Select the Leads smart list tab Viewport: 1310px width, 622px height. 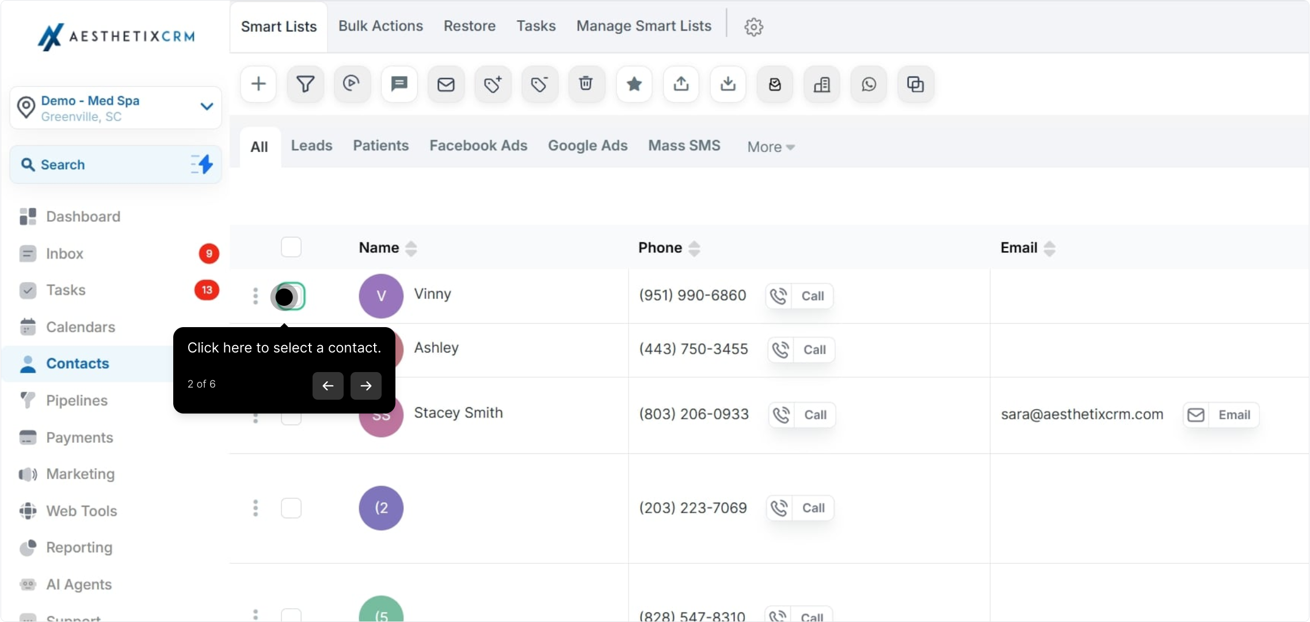(311, 146)
